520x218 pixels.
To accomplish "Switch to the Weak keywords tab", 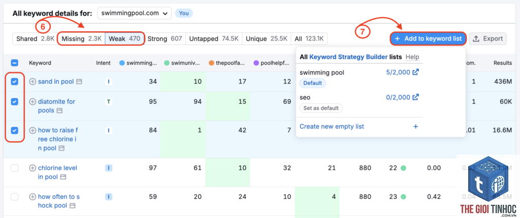I will (124, 39).
